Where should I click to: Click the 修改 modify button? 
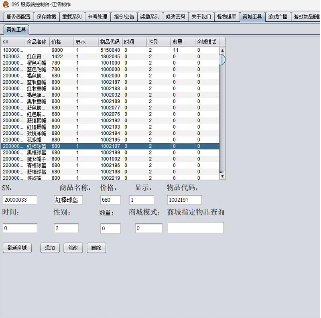coord(73,248)
